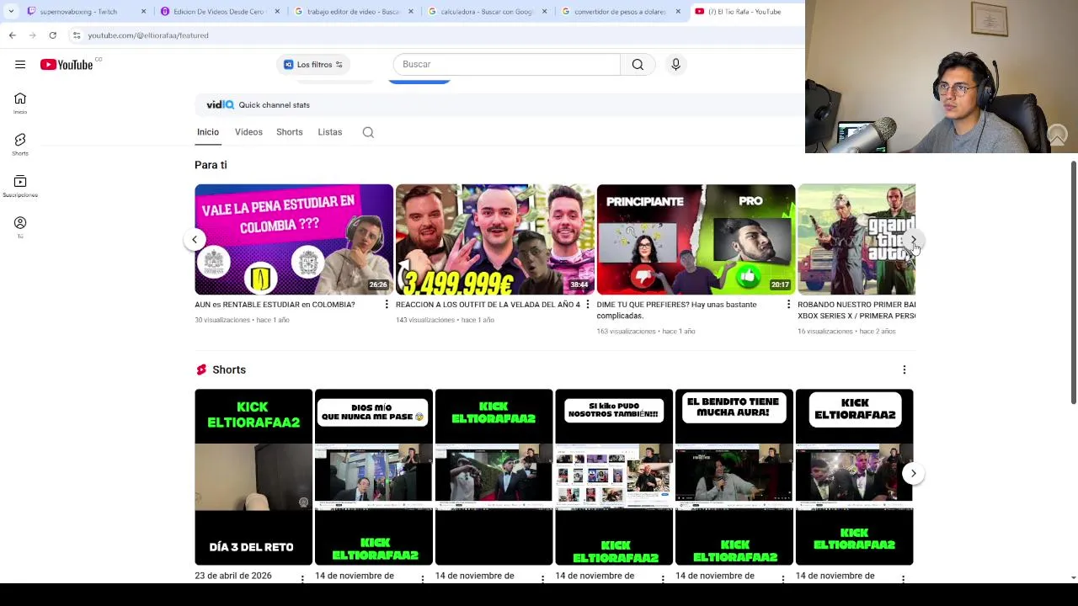
Task: Click the address bar URL
Action: 148,35
